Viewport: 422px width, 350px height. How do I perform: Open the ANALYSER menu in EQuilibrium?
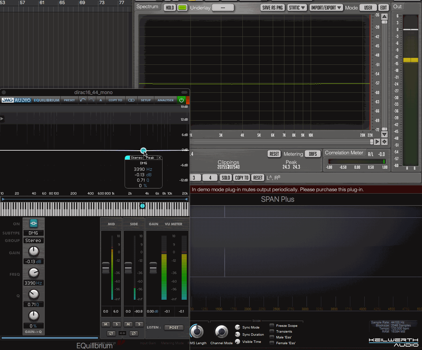pyautogui.click(x=166, y=100)
